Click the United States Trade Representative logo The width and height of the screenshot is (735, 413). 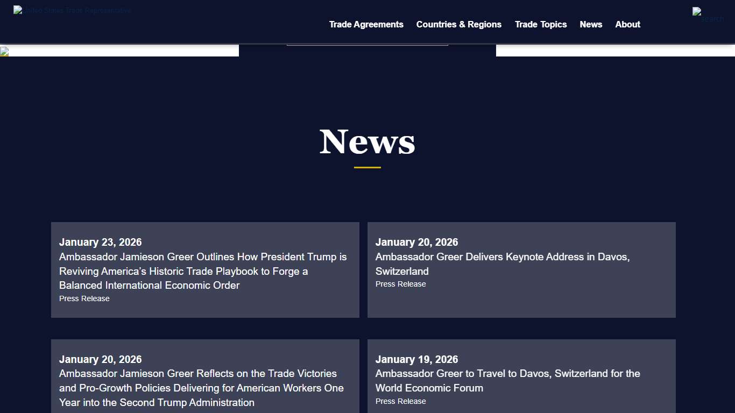coord(72,10)
